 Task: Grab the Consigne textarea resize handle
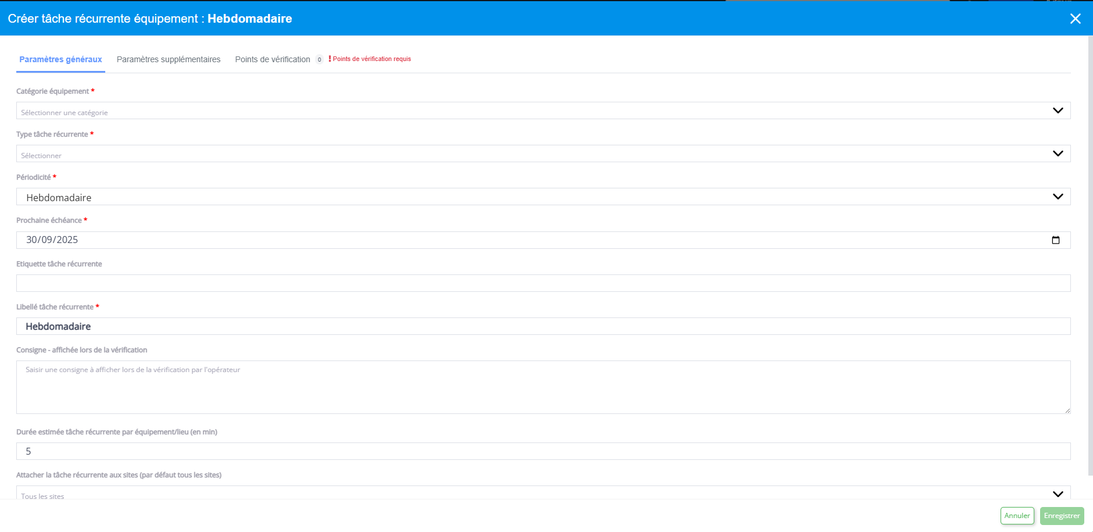(x=1067, y=410)
